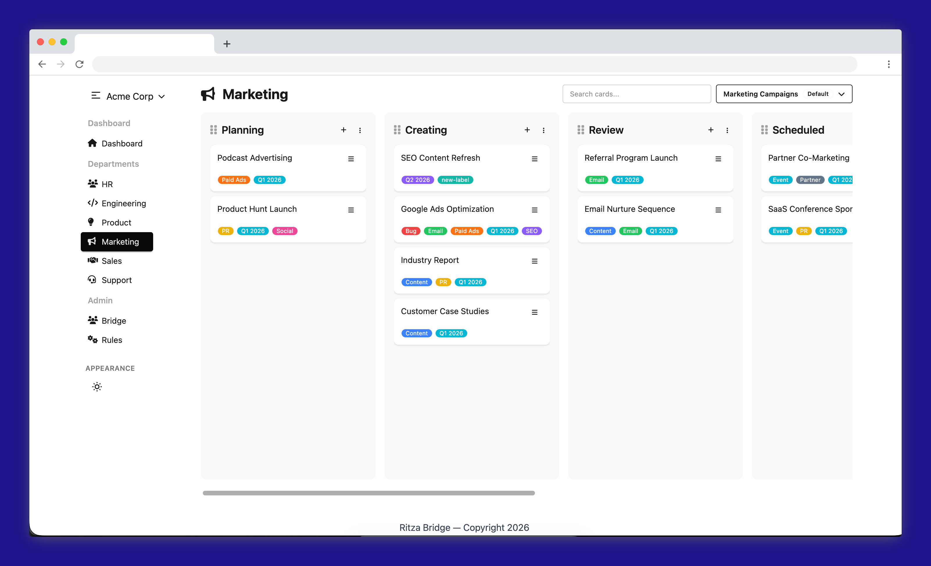Toggle light appearance with the sun icon
The height and width of the screenshot is (566, 931).
[x=97, y=386]
